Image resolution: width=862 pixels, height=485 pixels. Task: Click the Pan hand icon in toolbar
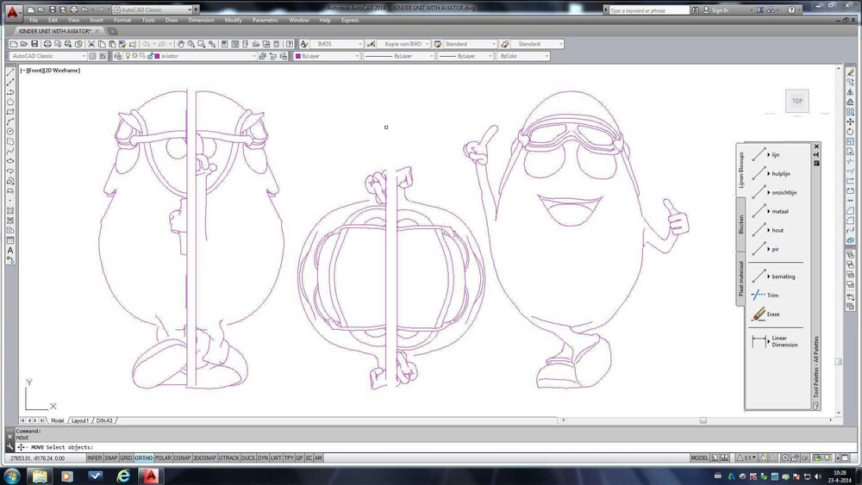[180, 44]
